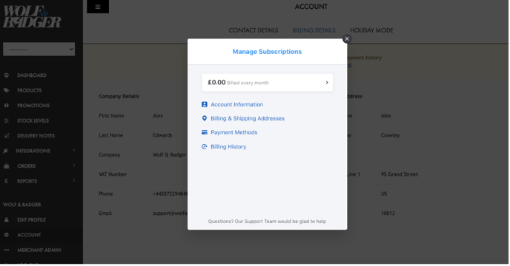Open Merchant Admin in sidebar
The height and width of the screenshot is (266, 510).
39,250
